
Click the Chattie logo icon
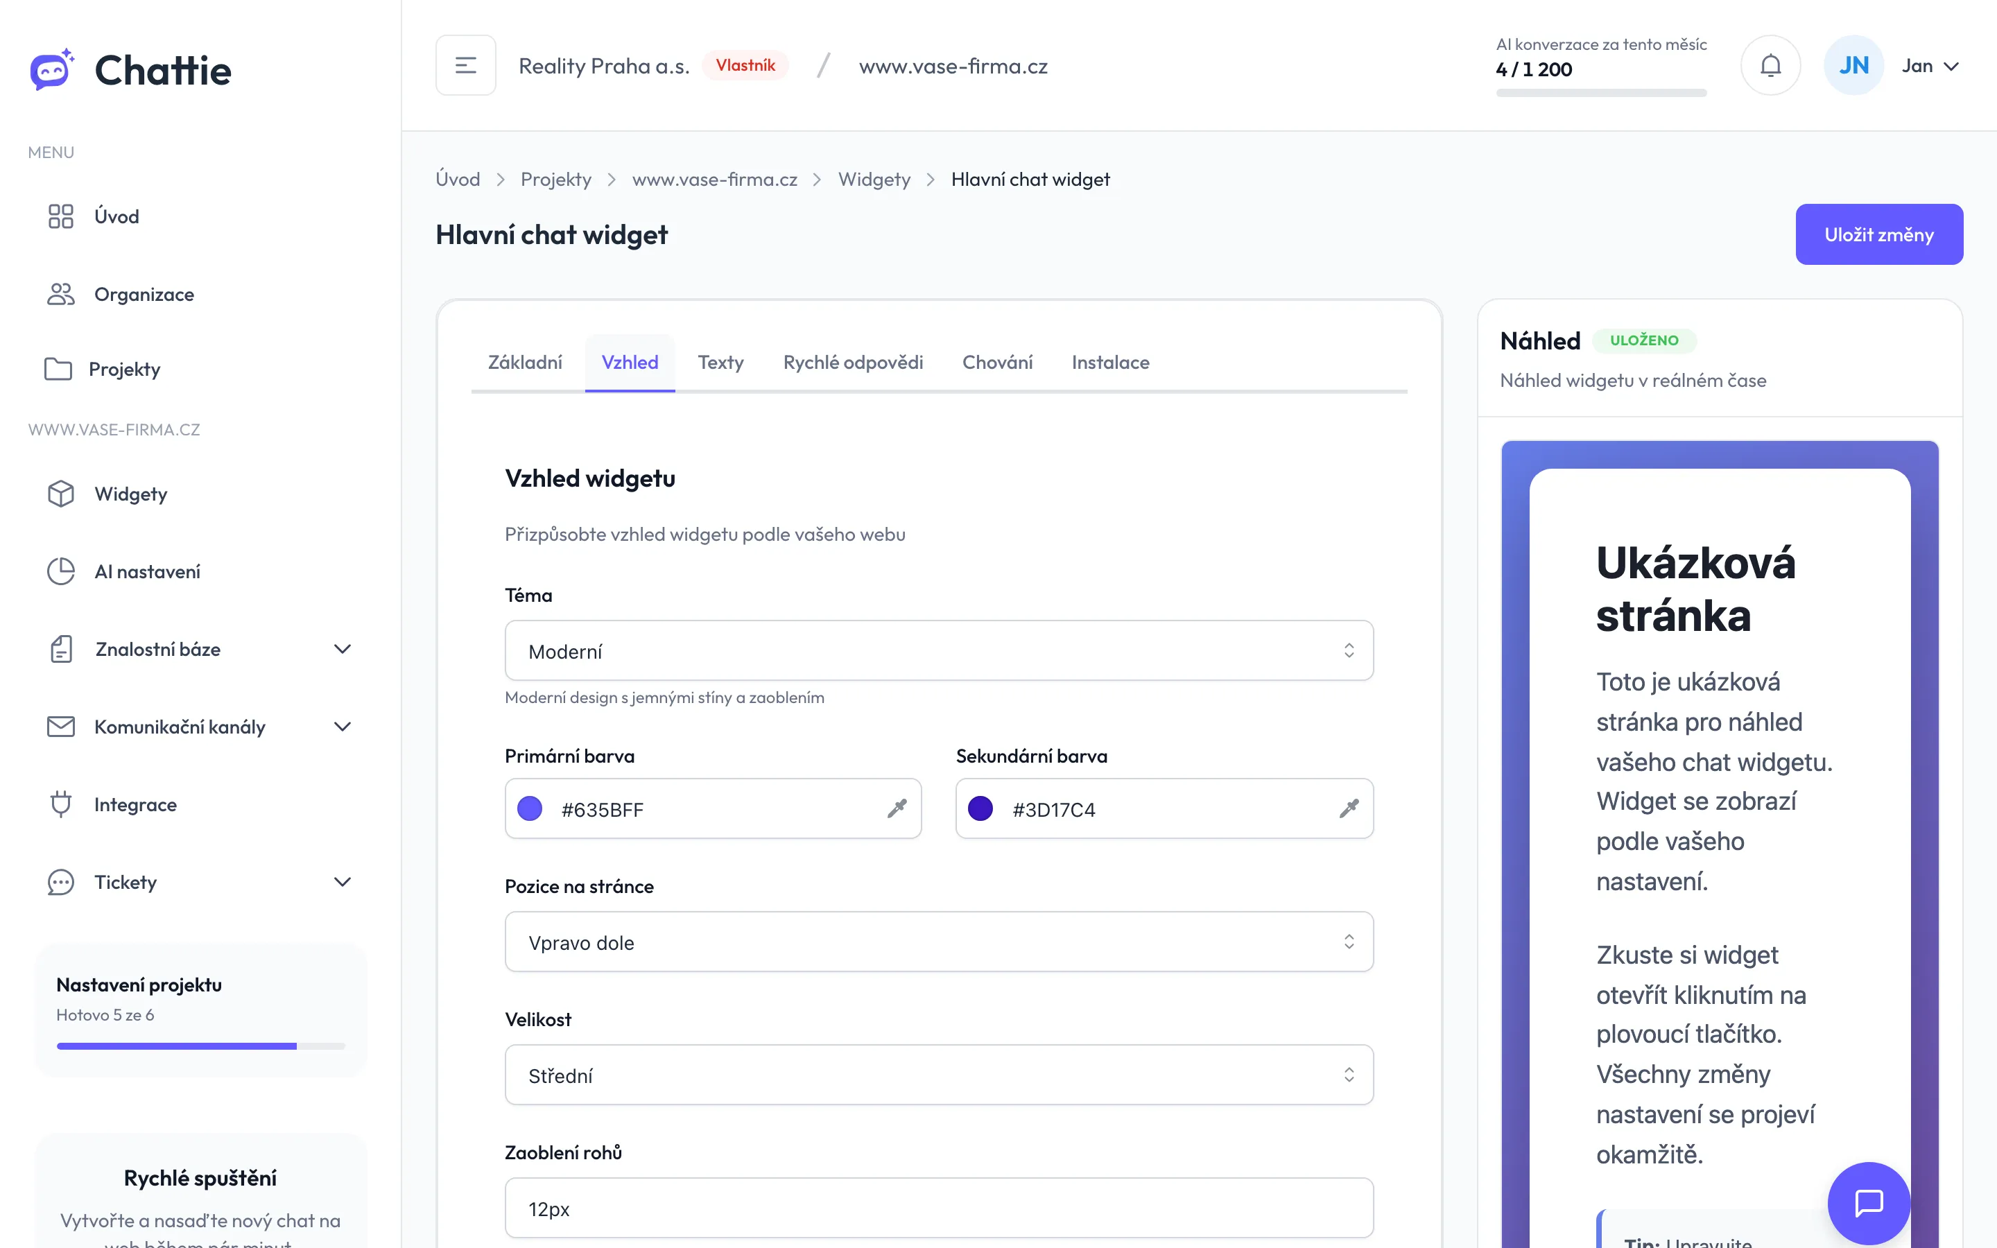52,70
